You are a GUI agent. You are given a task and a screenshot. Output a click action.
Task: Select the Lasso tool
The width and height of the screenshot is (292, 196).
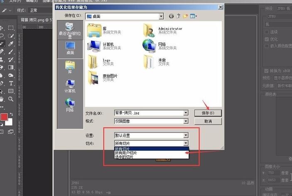click(2, 36)
